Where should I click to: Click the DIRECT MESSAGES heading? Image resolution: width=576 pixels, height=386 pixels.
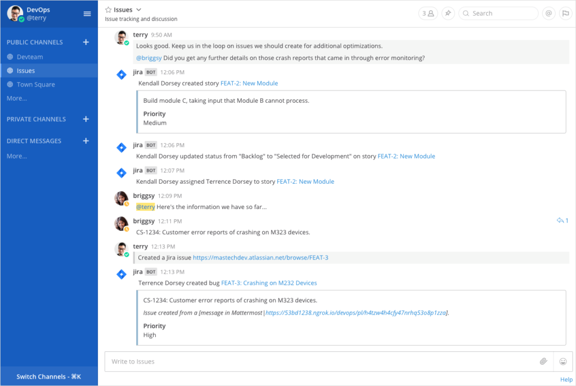coord(34,141)
